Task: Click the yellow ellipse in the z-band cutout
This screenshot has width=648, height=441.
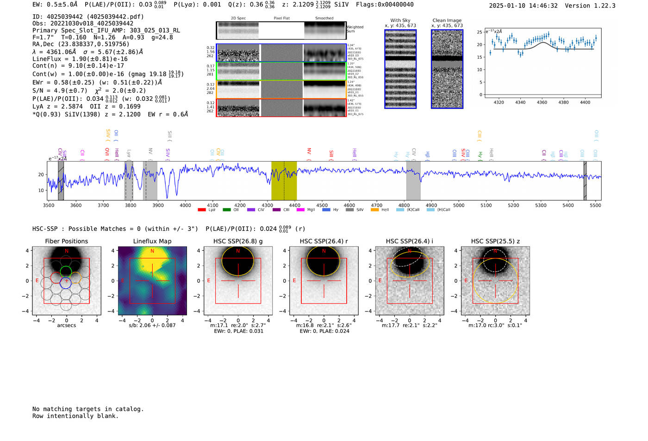Action: click(x=495, y=281)
